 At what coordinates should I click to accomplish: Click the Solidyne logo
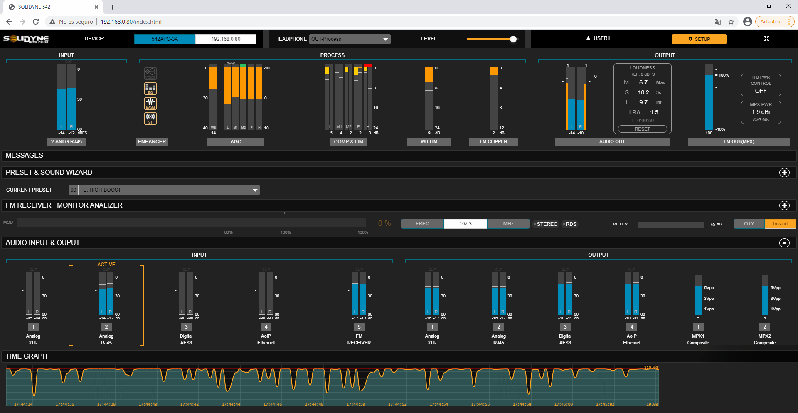click(x=26, y=39)
